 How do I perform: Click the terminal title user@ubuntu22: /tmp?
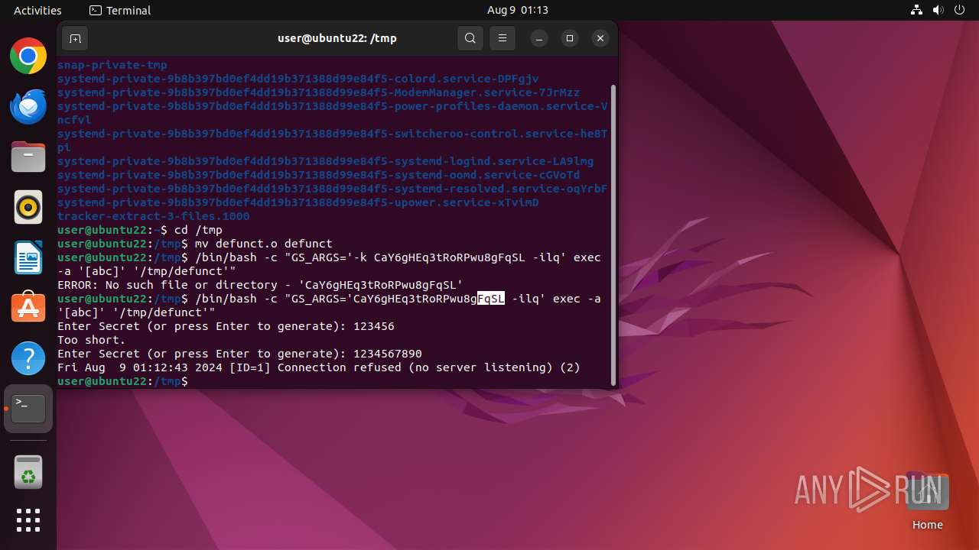point(337,38)
